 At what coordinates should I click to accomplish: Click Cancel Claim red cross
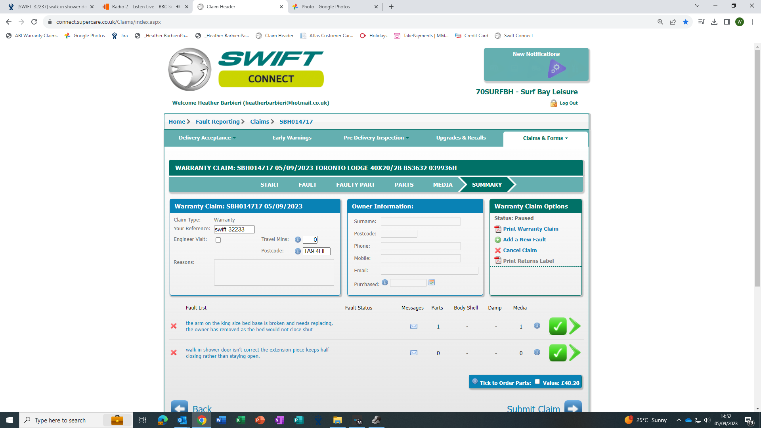[x=498, y=250]
